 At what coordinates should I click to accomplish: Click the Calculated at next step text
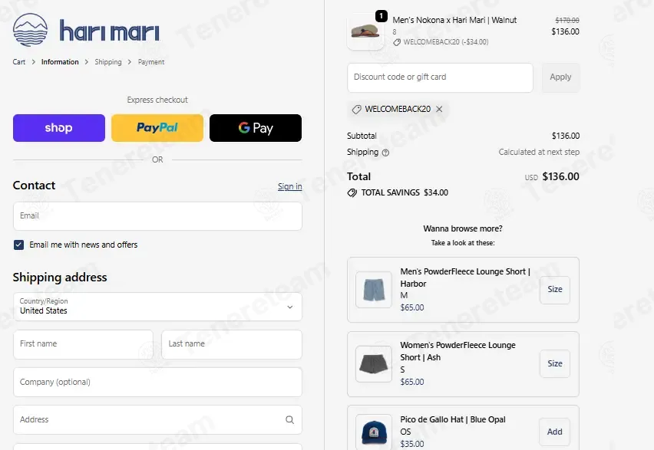coord(539,152)
